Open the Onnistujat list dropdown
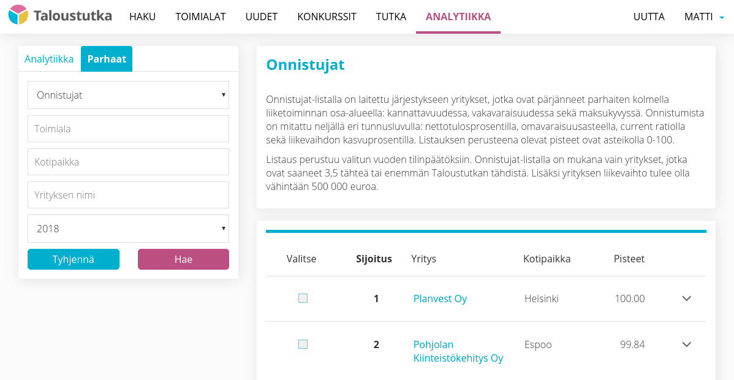This screenshot has width=734, height=380. click(128, 95)
